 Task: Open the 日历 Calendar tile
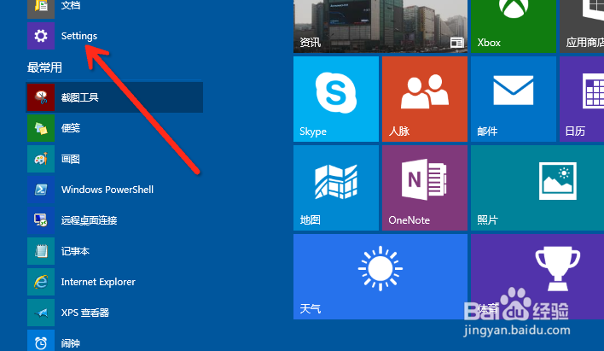pos(582,99)
